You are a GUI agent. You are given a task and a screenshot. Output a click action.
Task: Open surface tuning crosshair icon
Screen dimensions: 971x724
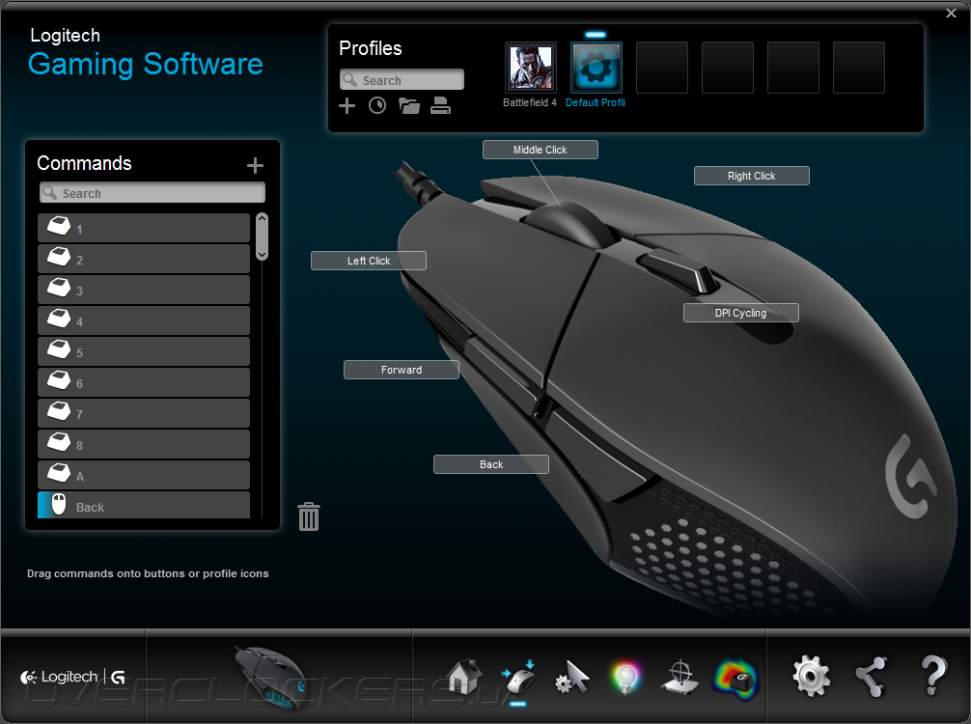(680, 677)
